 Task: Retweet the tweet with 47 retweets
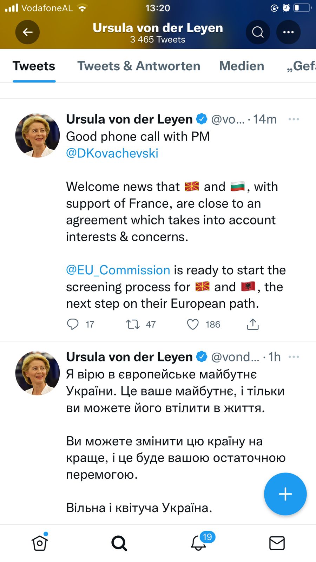click(133, 324)
